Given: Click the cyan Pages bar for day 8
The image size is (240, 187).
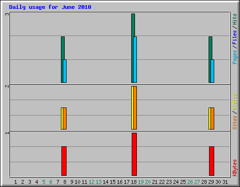Looking at the screenshot, I should (x=65, y=71).
